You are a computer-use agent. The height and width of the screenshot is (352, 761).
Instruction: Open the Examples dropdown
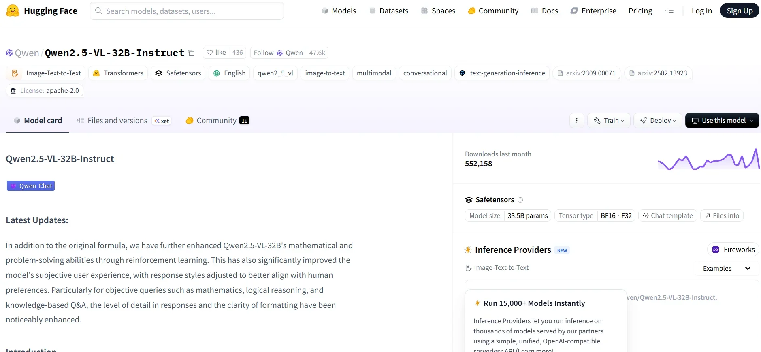[727, 268]
